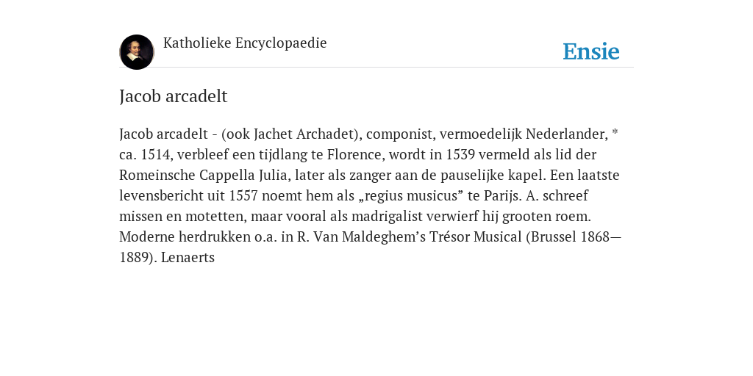The width and height of the screenshot is (753, 376).
Task: Click the year 1557
Action: point(243,196)
